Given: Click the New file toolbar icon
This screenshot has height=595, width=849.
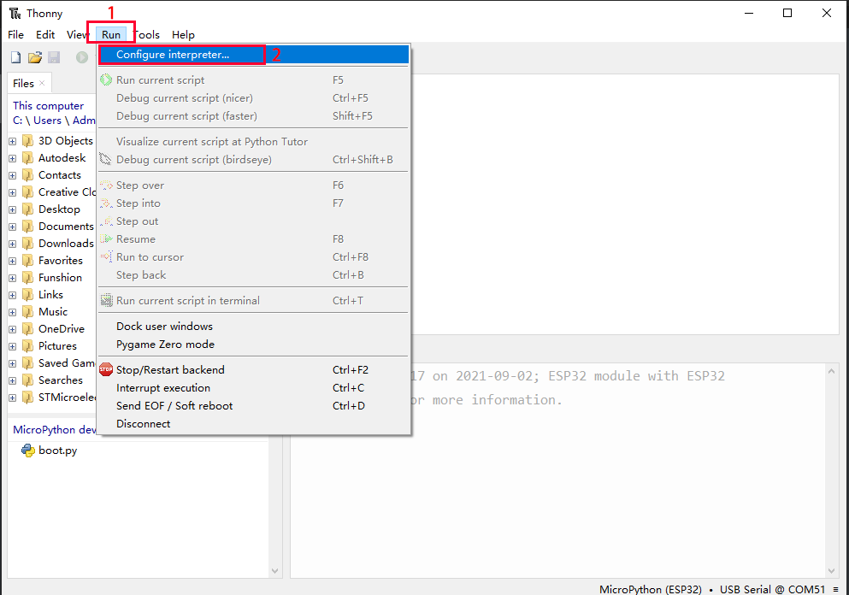Looking at the screenshot, I should (x=16, y=57).
